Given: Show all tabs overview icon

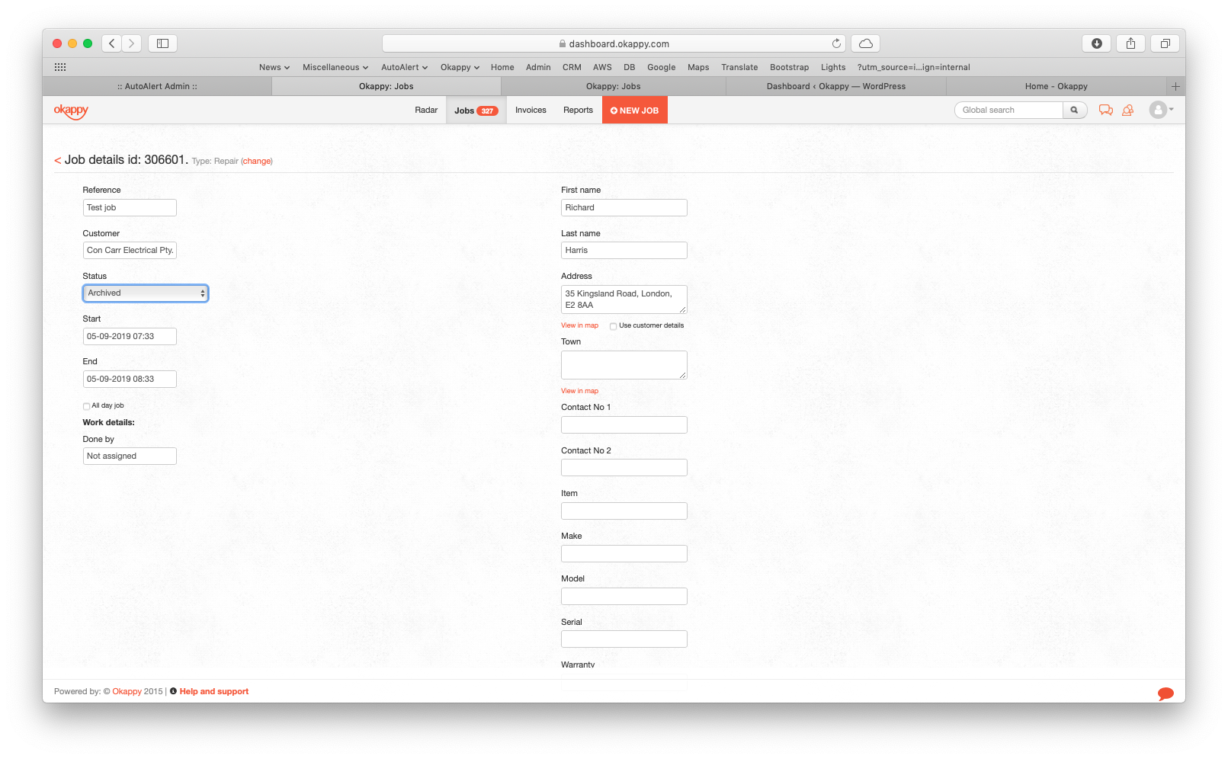Looking at the screenshot, I should (1165, 43).
